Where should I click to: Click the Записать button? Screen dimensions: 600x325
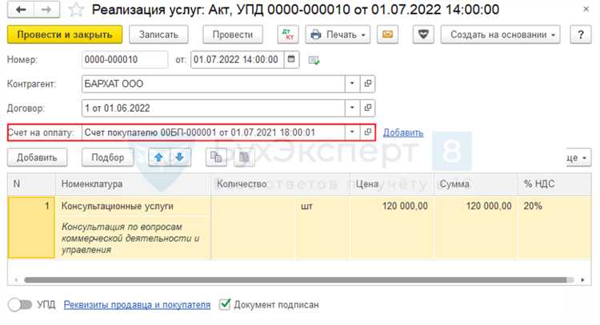(158, 35)
